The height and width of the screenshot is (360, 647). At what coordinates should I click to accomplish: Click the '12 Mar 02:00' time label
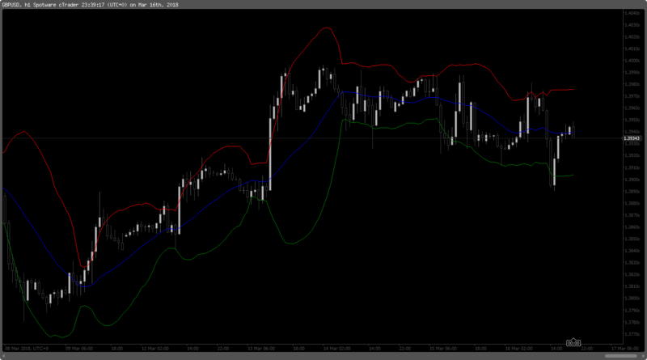coord(155,349)
